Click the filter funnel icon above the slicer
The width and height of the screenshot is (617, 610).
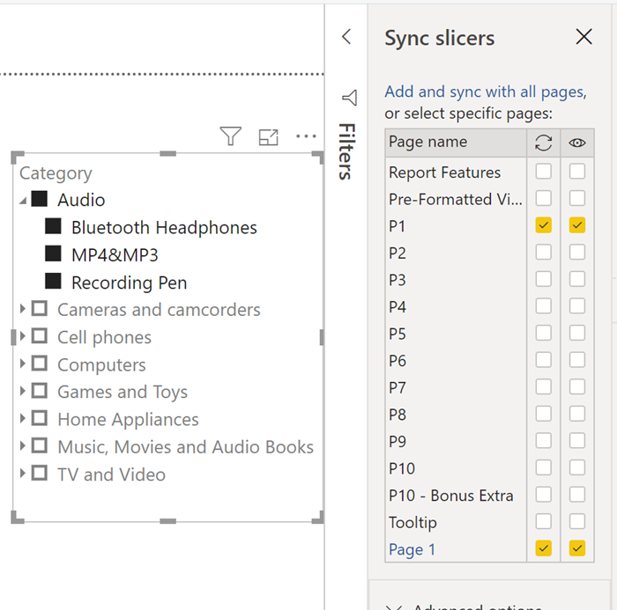tap(230, 136)
